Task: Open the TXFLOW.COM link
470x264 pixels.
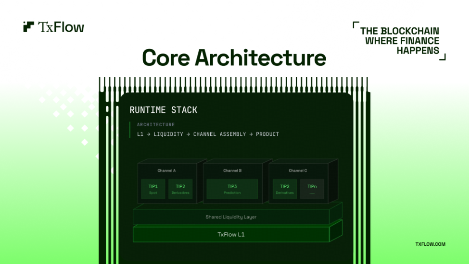Action: [x=430, y=244]
